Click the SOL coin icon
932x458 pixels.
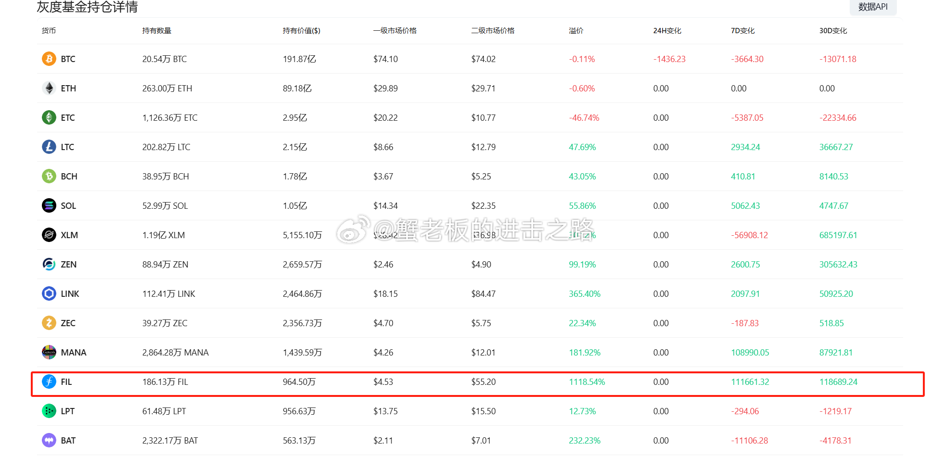[49, 205]
